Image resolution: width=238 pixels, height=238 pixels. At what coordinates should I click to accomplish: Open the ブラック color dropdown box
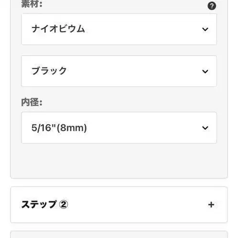click(x=119, y=71)
